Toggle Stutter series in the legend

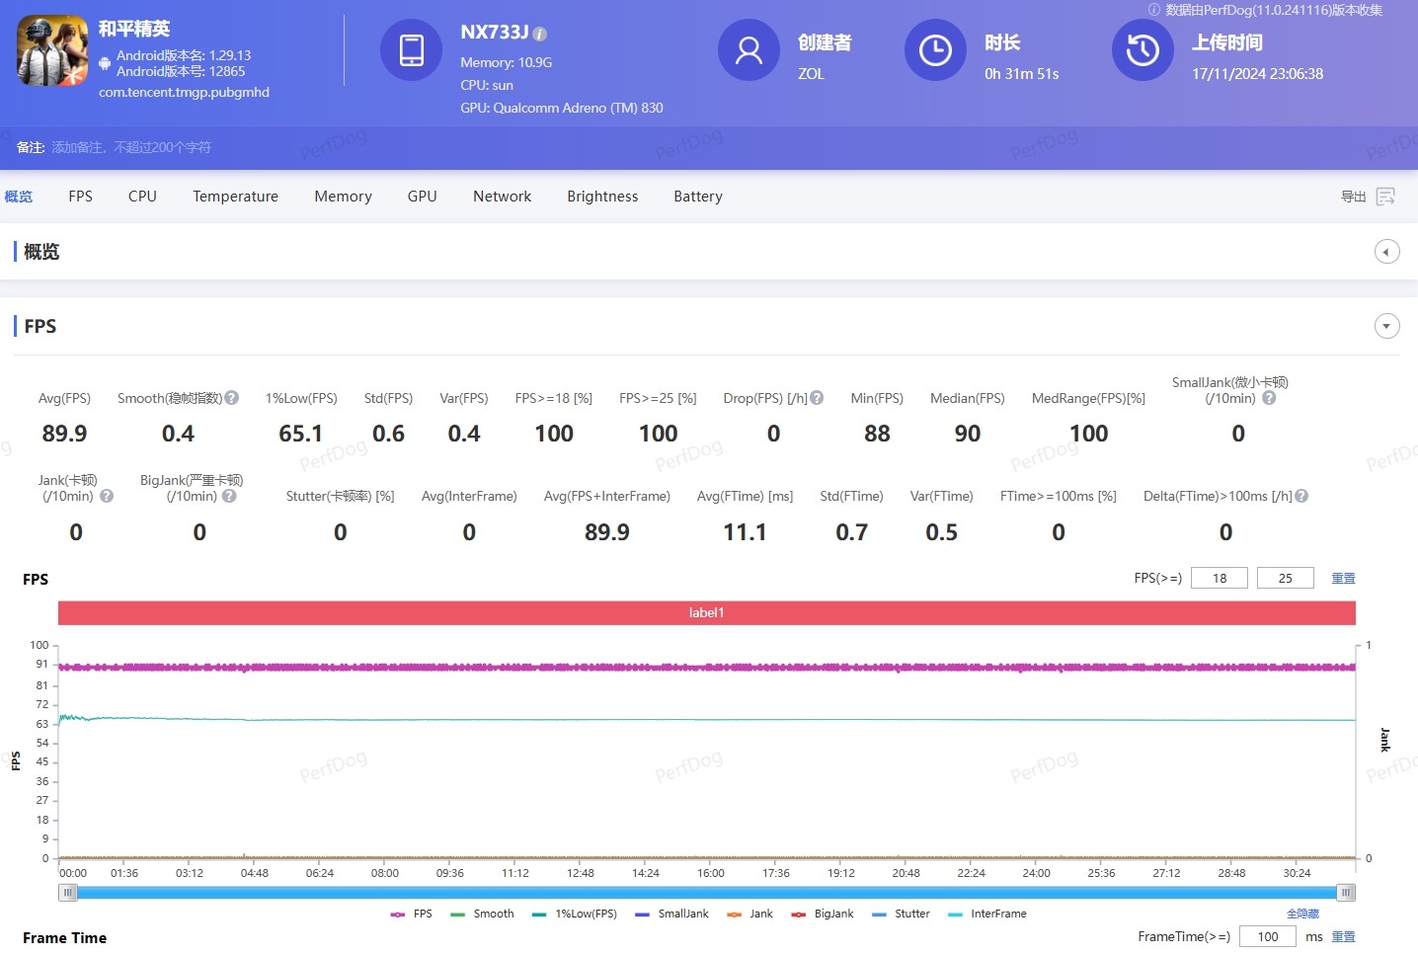pos(901,914)
